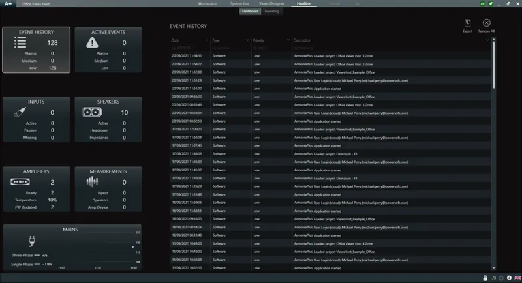Select event row dated 20/09/2021 11:54:51

(330, 56)
